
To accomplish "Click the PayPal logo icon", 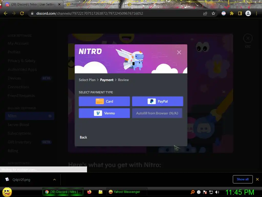I will 151,101.
